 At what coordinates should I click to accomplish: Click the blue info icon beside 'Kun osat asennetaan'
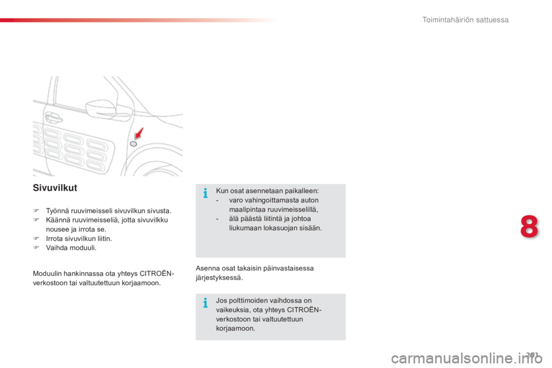pos(205,193)
